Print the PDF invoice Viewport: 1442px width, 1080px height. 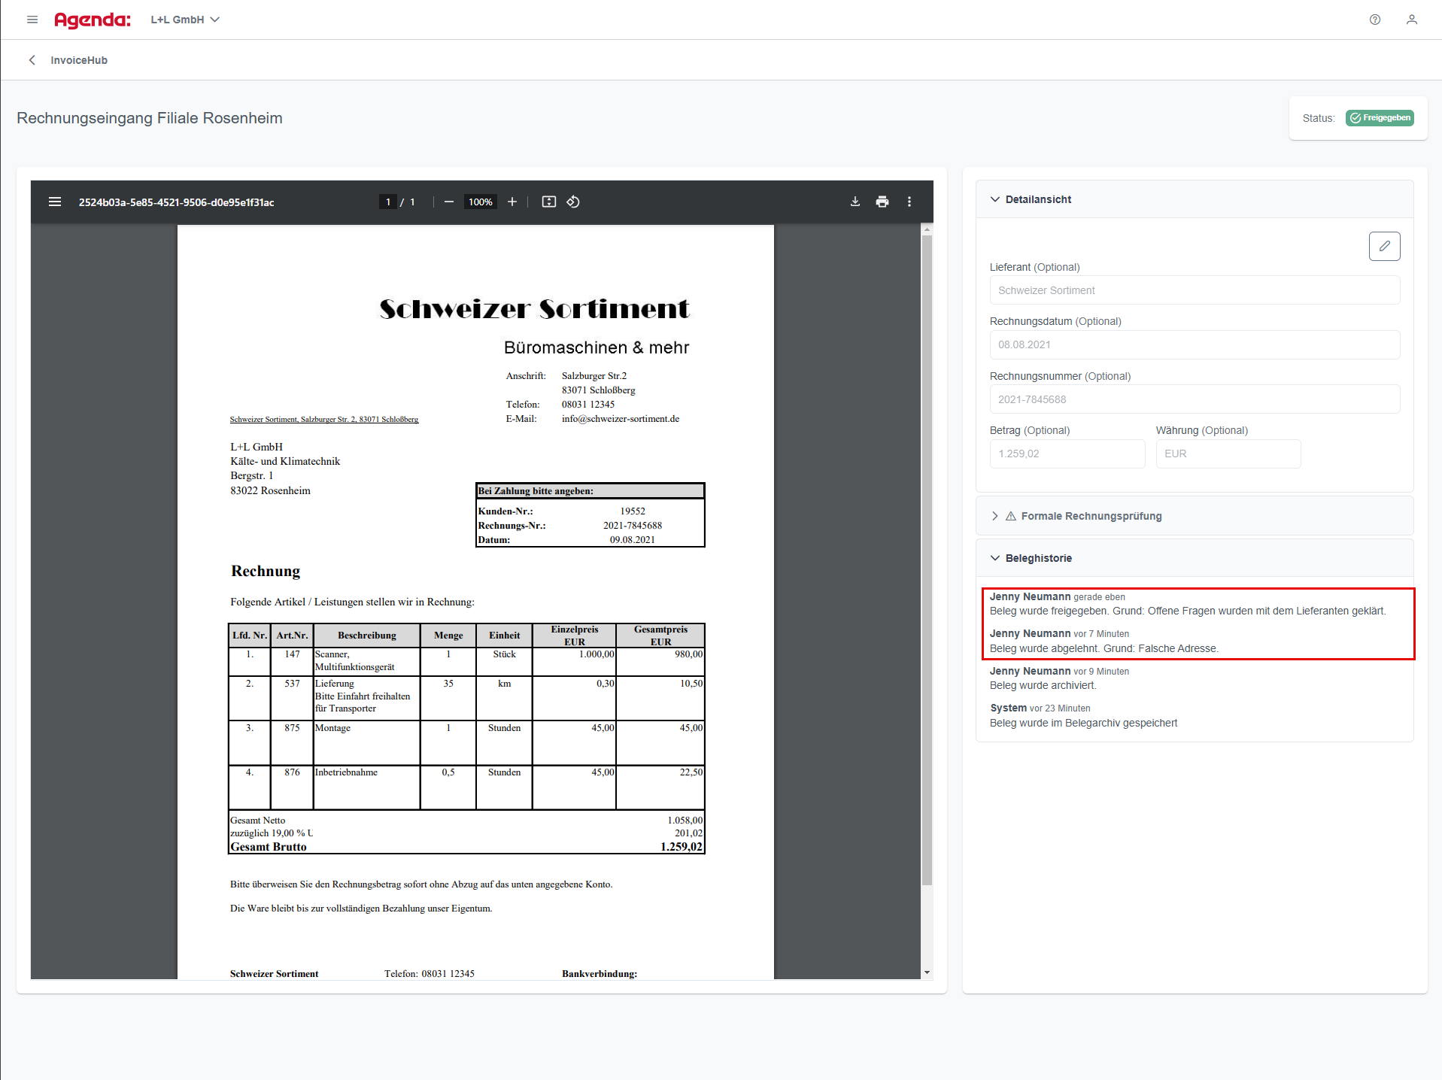click(882, 202)
